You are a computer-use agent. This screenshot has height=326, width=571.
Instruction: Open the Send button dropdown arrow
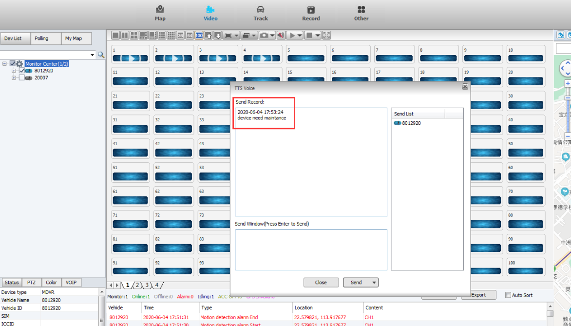[x=374, y=283]
